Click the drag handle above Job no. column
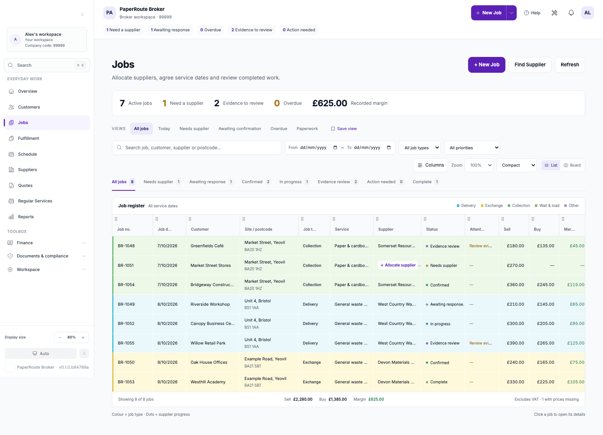The width and height of the screenshot is (603, 435). (116, 219)
